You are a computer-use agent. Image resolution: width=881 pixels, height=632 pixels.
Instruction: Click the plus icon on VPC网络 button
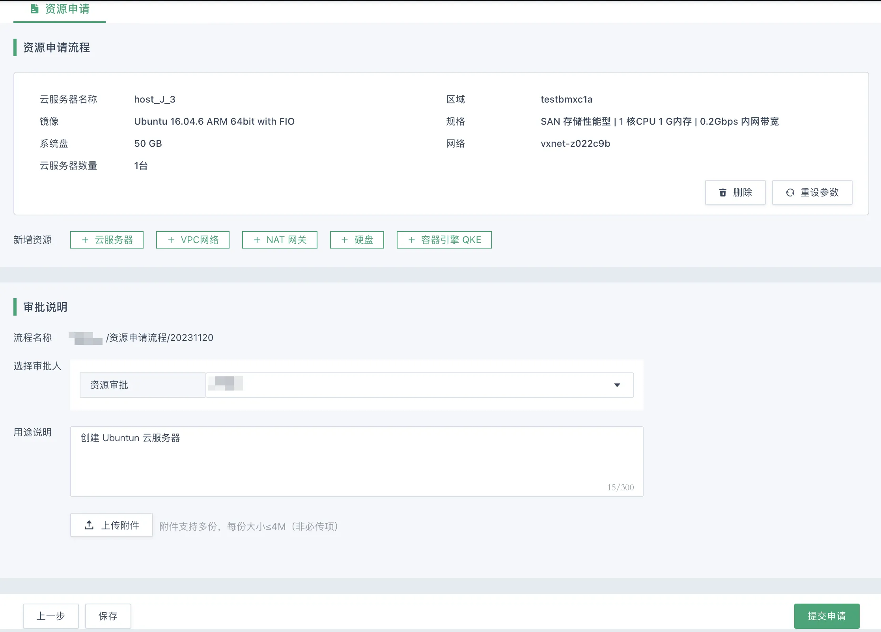pos(171,240)
